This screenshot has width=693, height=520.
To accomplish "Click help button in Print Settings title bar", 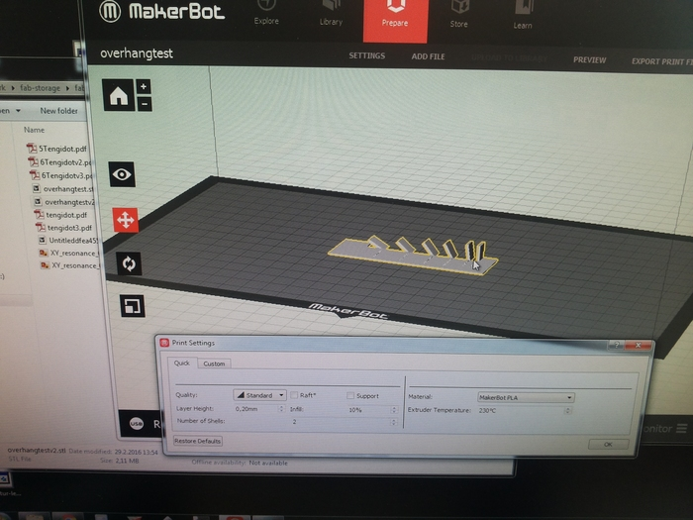I will (616, 345).
